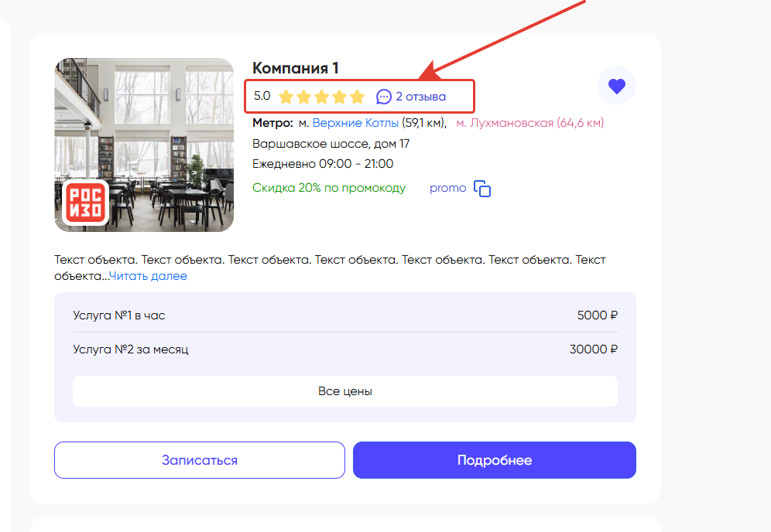This screenshot has height=532, width=771.
Task: Click the 'Компания 1' title
Action: pos(296,68)
